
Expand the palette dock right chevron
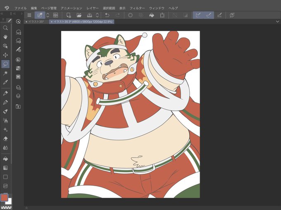coord(21,14)
